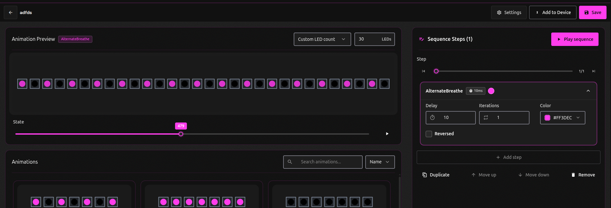Image resolution: width=611 pixels, height=208 pixels.
Task: Select the first animation card with alternating LEDs
Action: click(74, 195)
